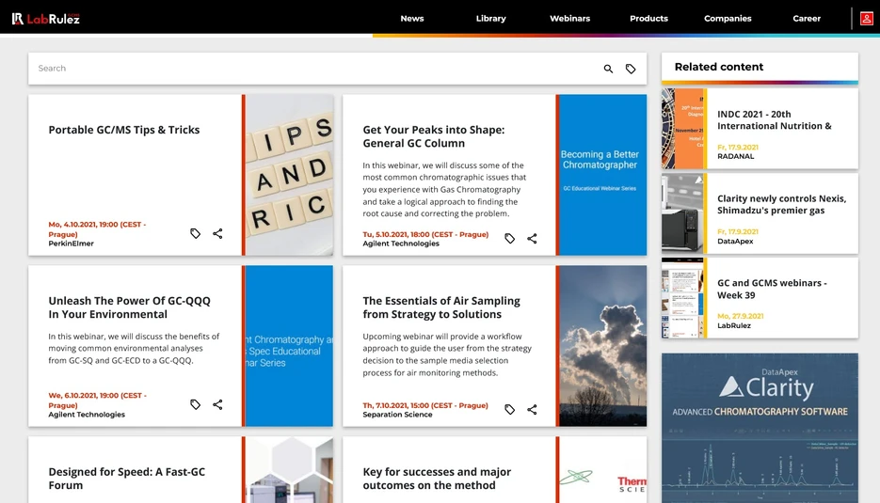
Task: Share the Unleash The Power Of GC-QQQ card
Action: 217,405
